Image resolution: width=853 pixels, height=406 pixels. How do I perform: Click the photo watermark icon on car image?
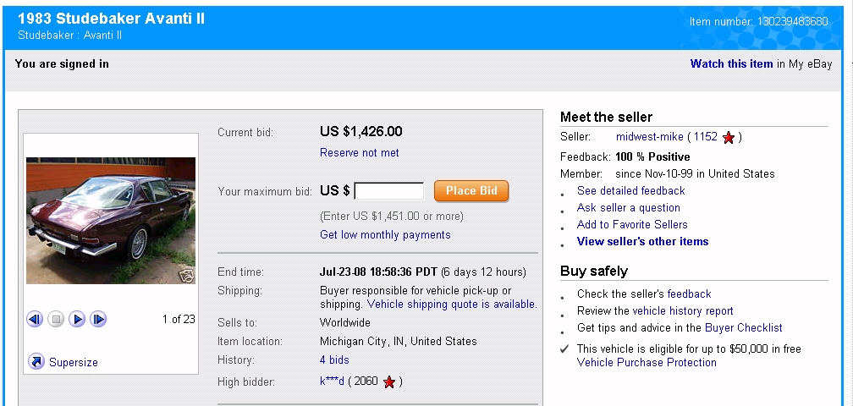click(186, 275)
